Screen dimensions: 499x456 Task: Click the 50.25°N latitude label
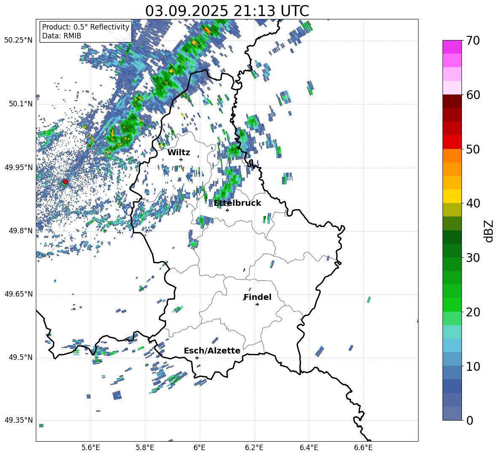click(x=19, y=40)
